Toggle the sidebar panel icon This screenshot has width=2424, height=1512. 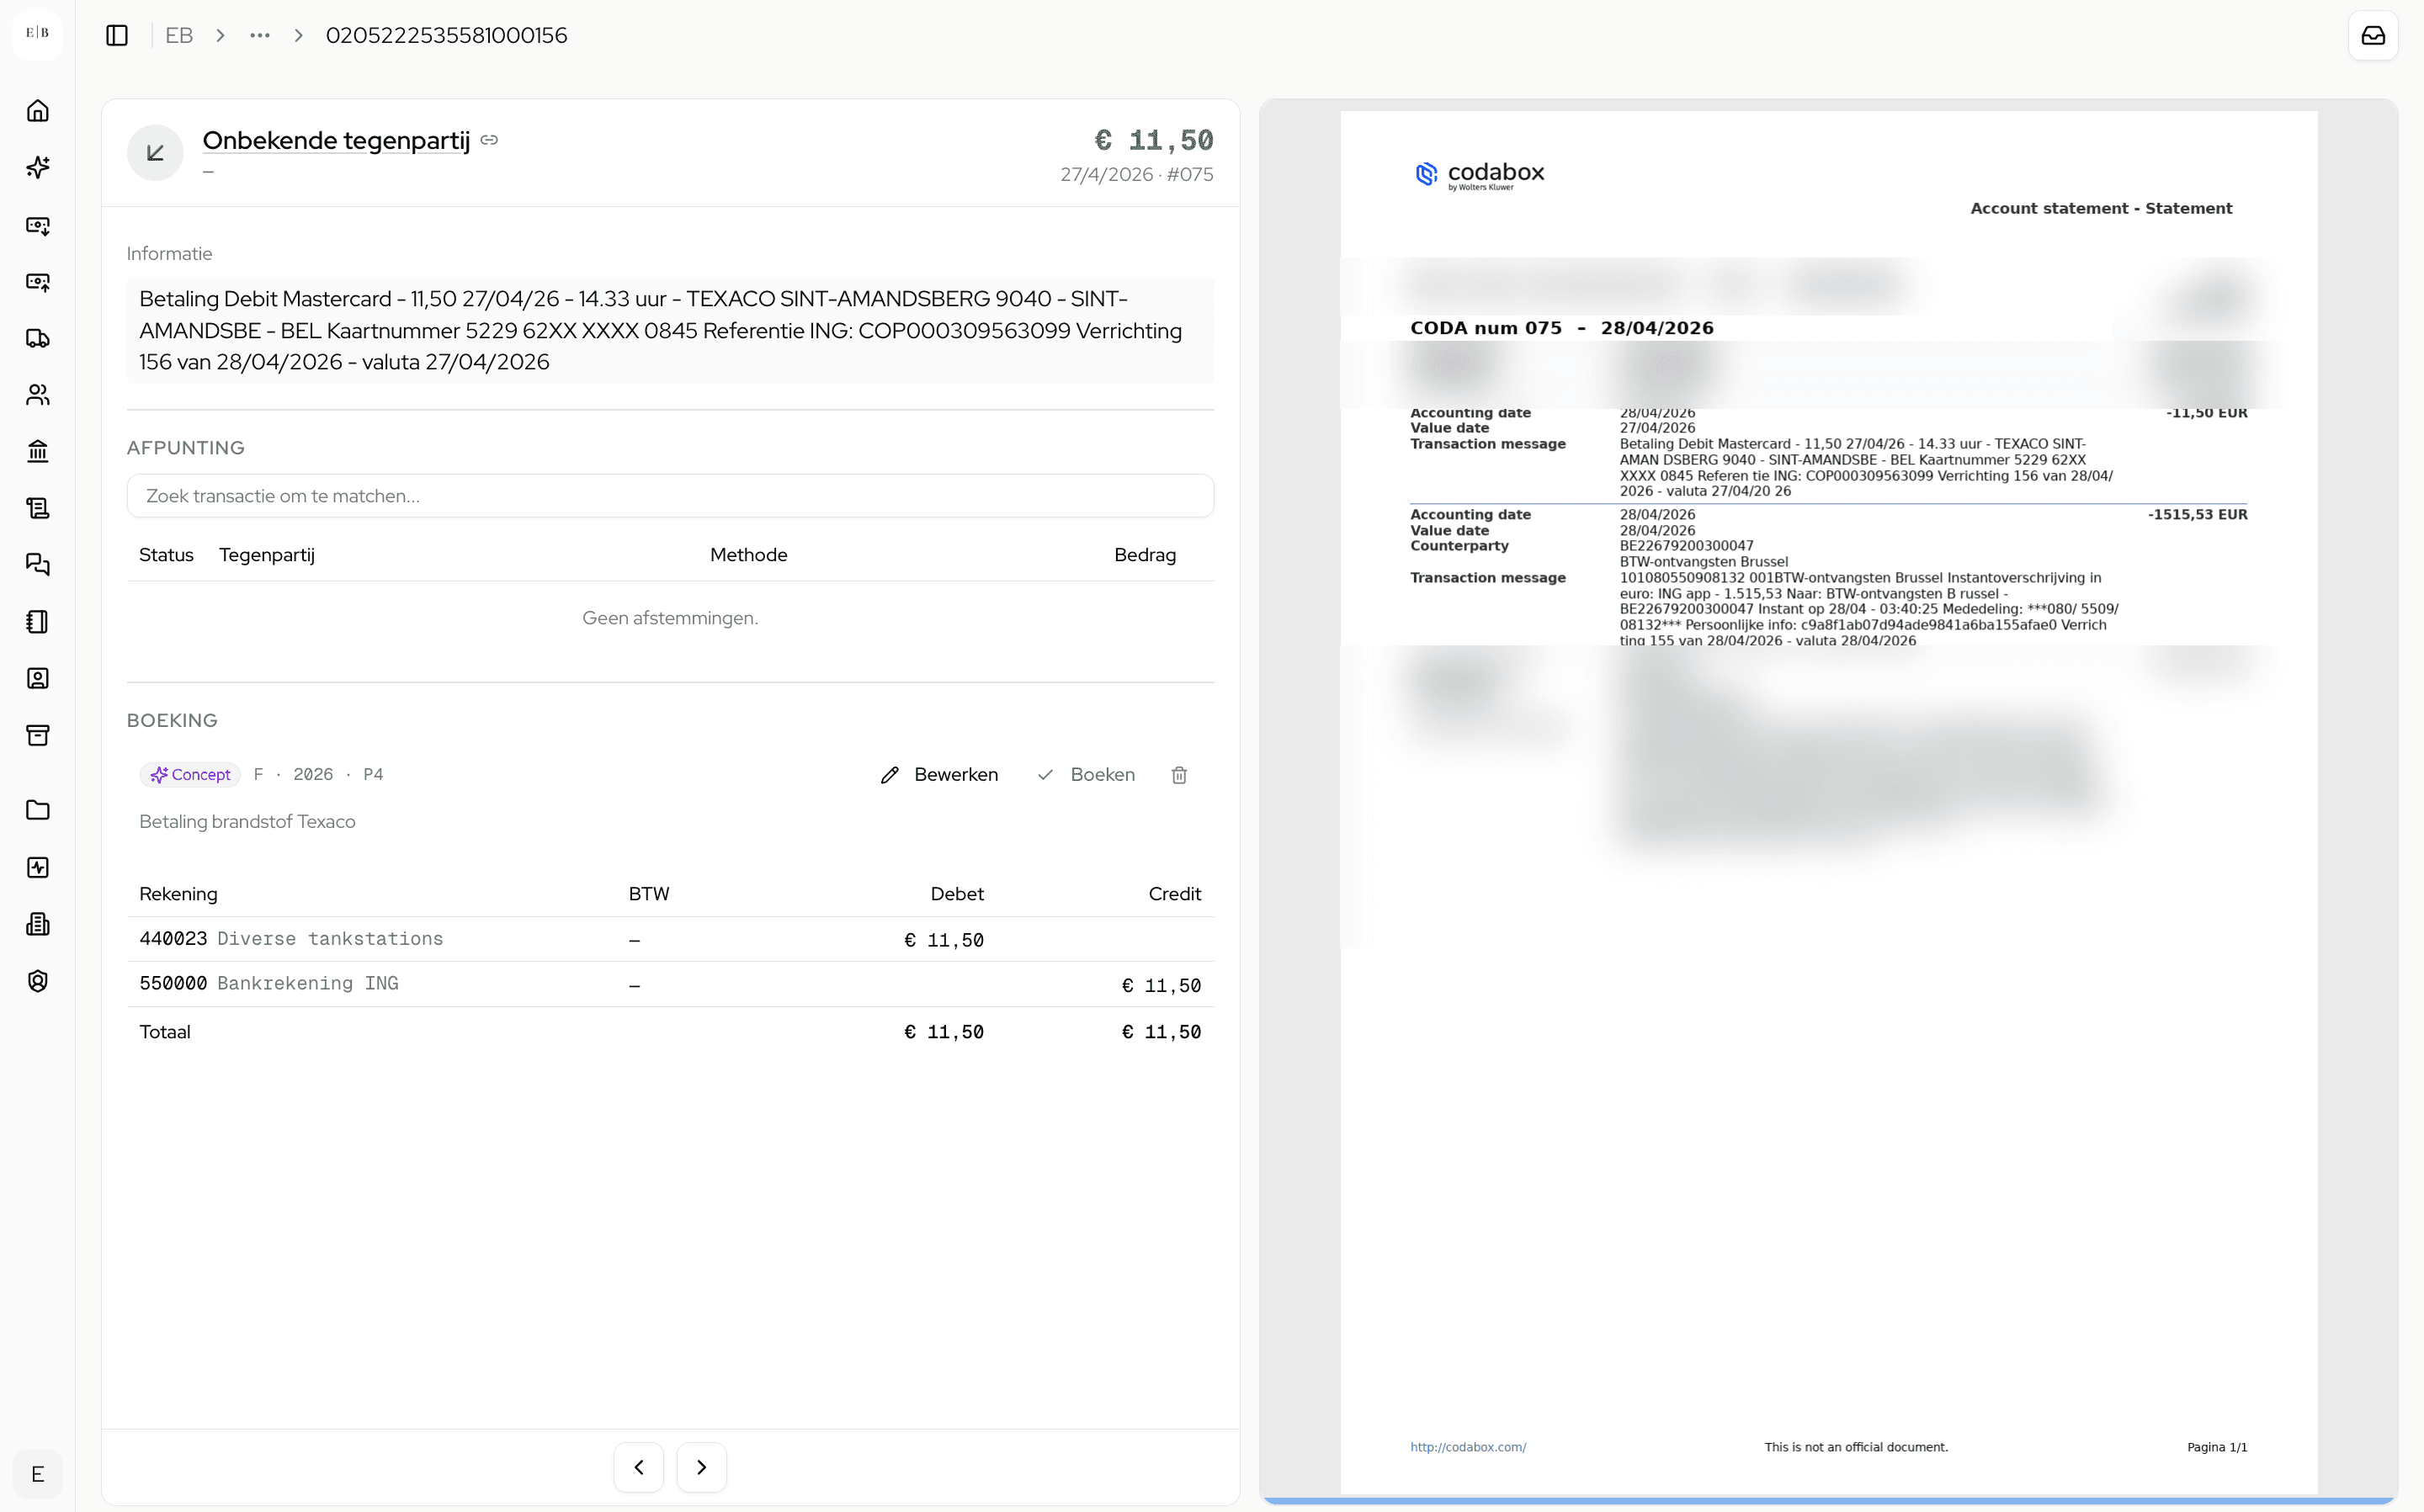(x=117, y=35)
